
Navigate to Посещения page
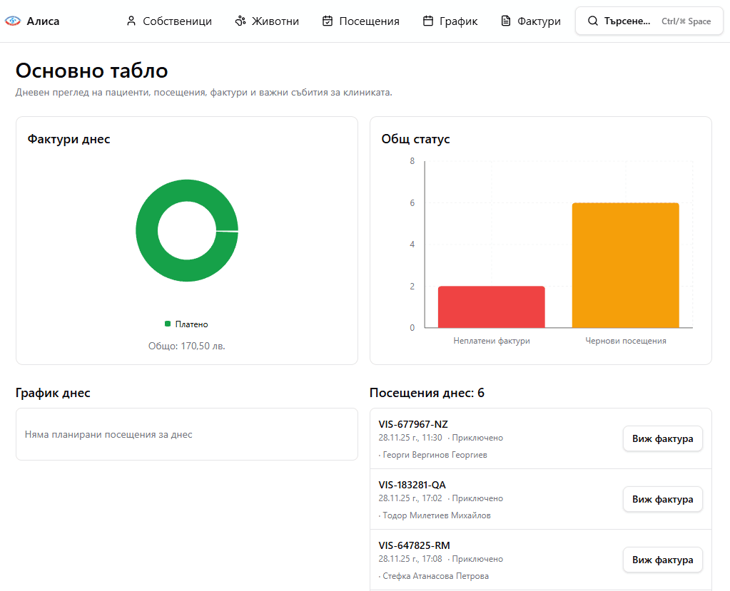(x=369, y=21)
